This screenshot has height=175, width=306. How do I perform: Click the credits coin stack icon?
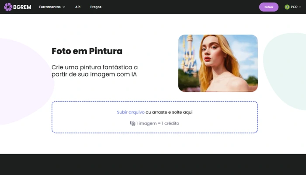[133, 123]
